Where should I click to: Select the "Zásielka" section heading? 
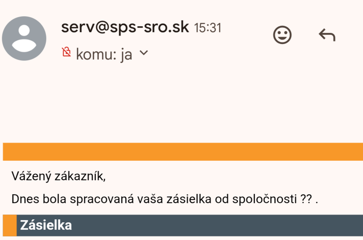46,225
